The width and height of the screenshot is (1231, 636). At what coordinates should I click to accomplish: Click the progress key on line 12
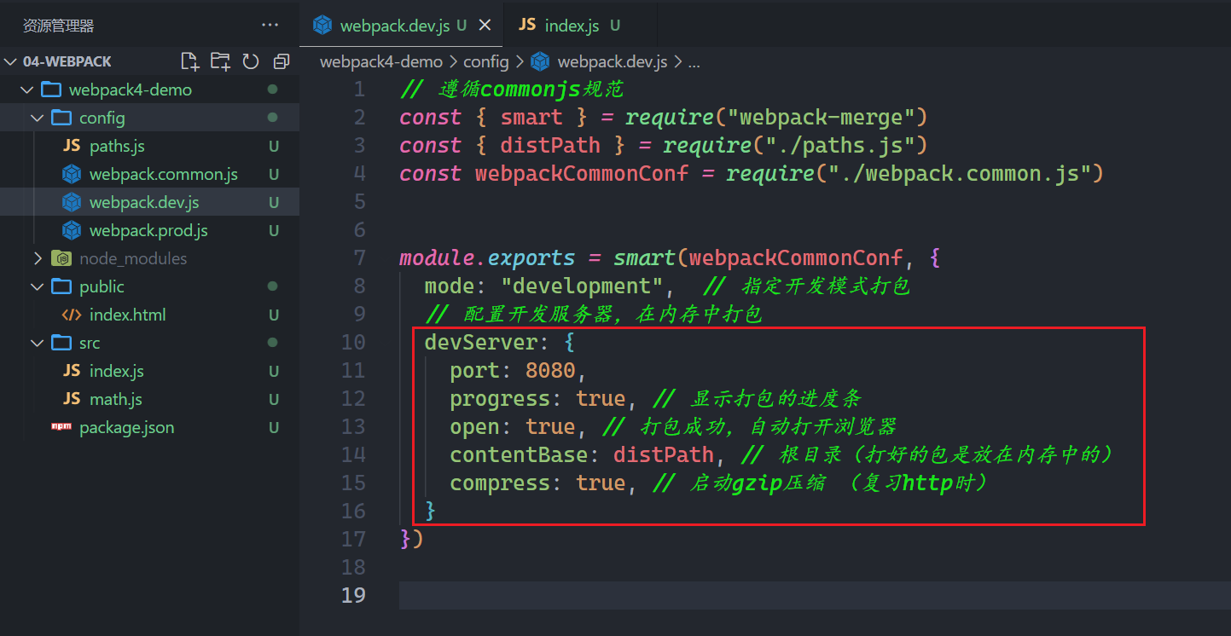pyautogui.click(x=500, y=398)
